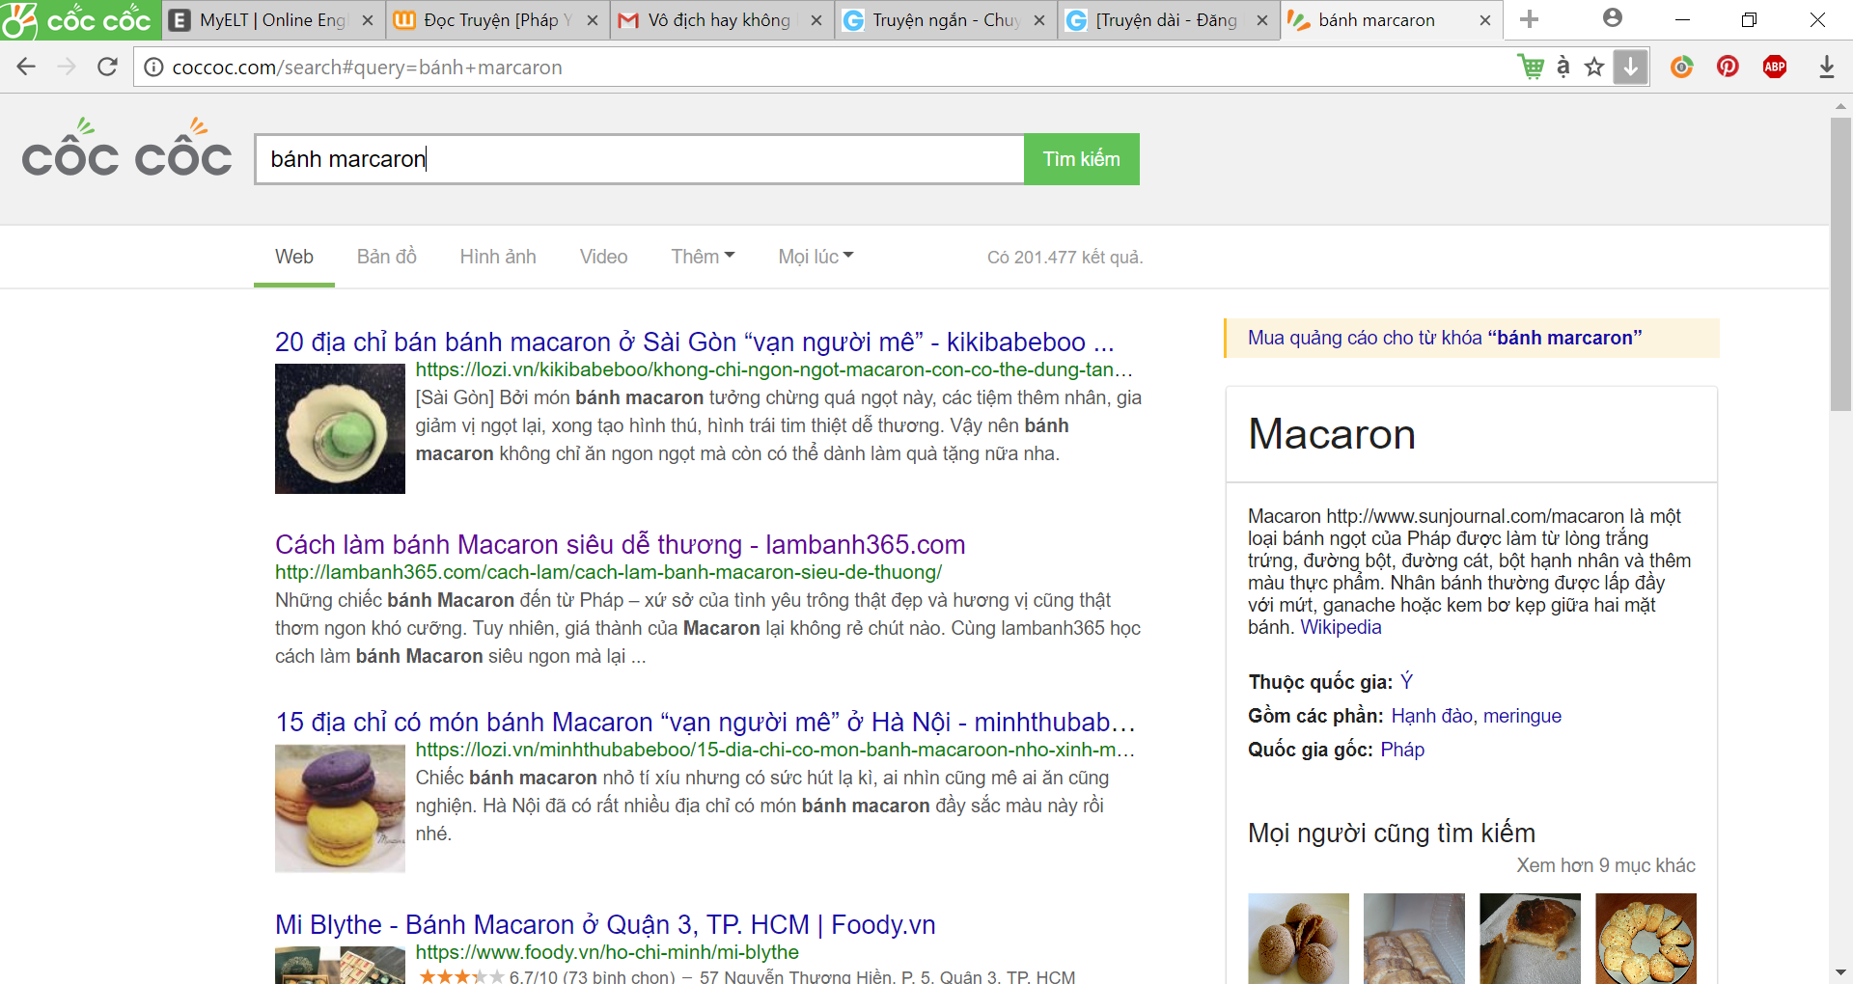Click the Cốc Cốc search page logo
Viewport: 1853px width, 984px height.
(x=126, y=149)
